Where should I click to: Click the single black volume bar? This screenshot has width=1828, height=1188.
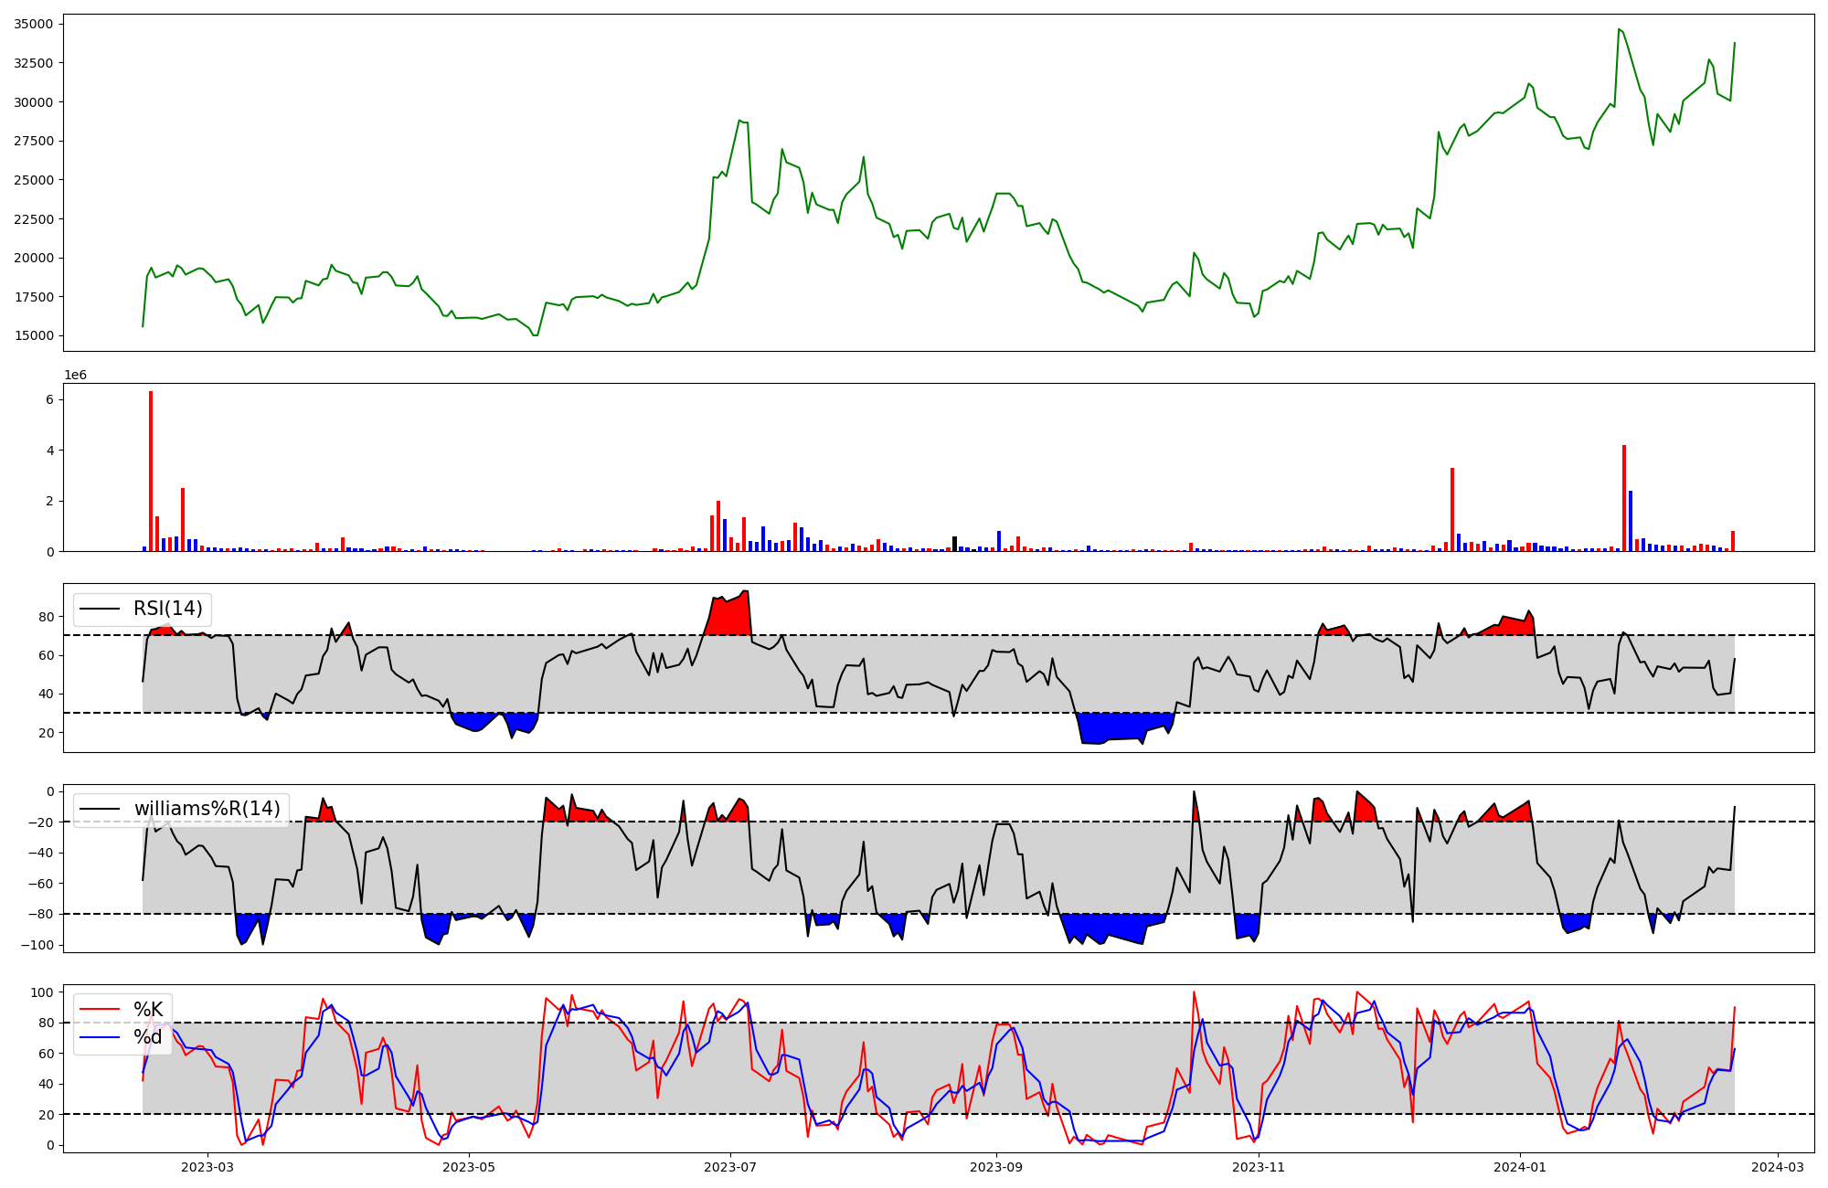954,544
